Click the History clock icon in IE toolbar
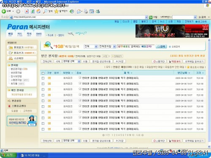 tap(72, 11)
